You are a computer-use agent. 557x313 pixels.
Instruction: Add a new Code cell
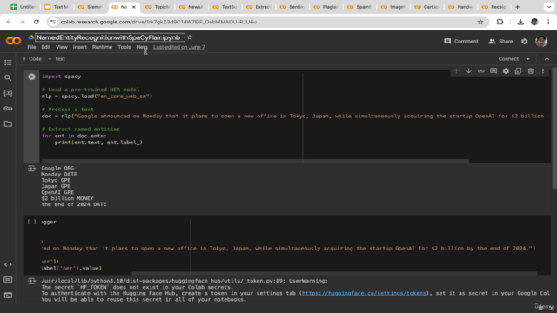(32, 59)
